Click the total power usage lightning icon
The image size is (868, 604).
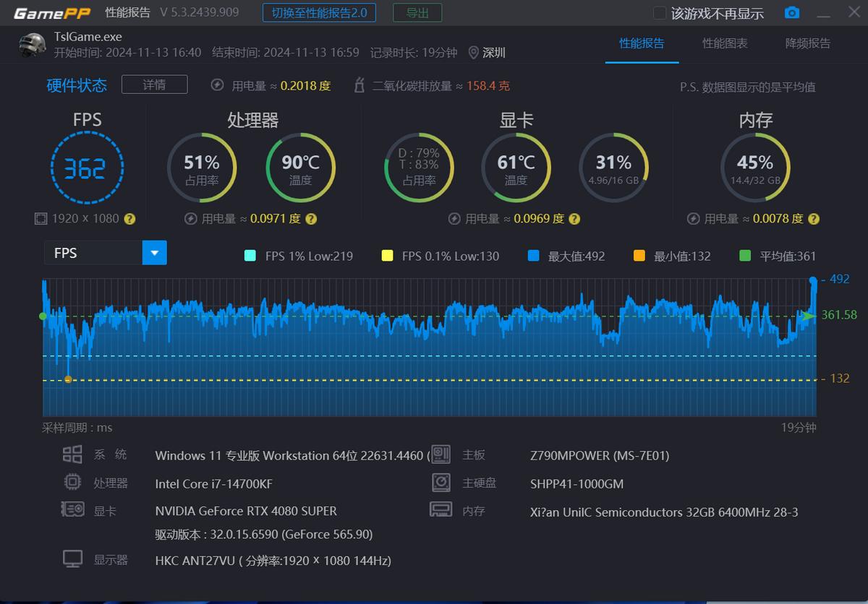217,85
